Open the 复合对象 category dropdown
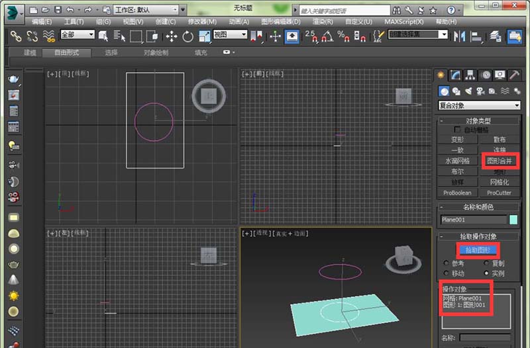 click(480, 105)
